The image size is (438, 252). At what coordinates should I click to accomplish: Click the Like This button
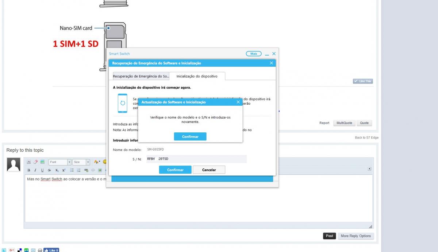pos(363,81)
